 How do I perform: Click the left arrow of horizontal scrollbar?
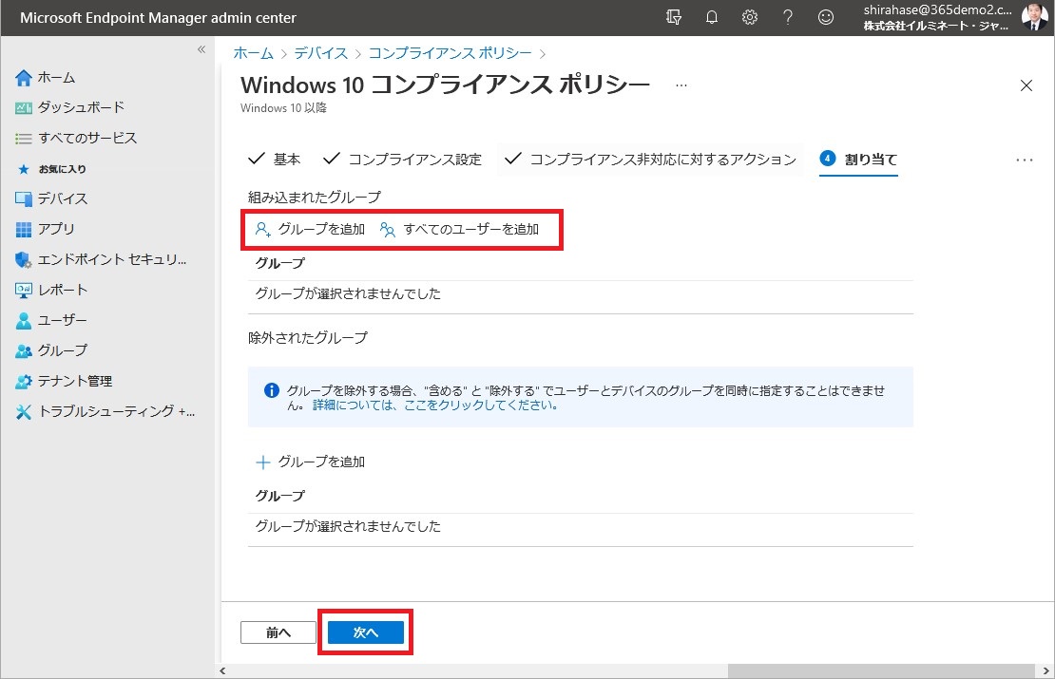tap(222, 671)
